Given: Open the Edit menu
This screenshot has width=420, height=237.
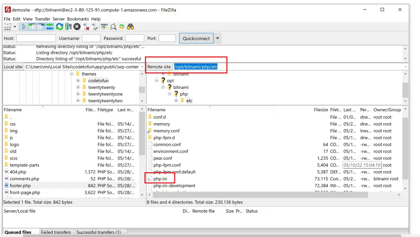Looking at the screenshot, I should point(17,19).
